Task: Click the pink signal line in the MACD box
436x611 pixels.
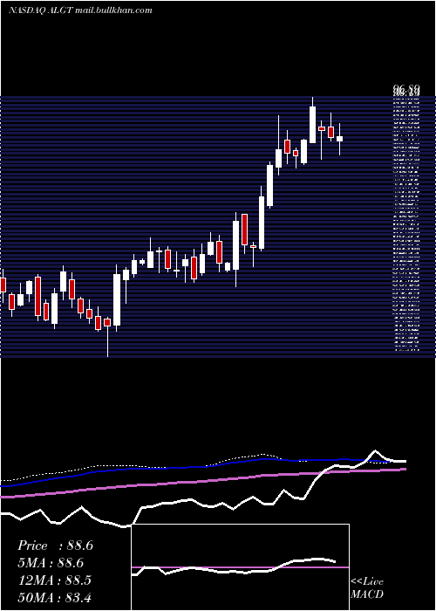Action: tap(240, 567)
